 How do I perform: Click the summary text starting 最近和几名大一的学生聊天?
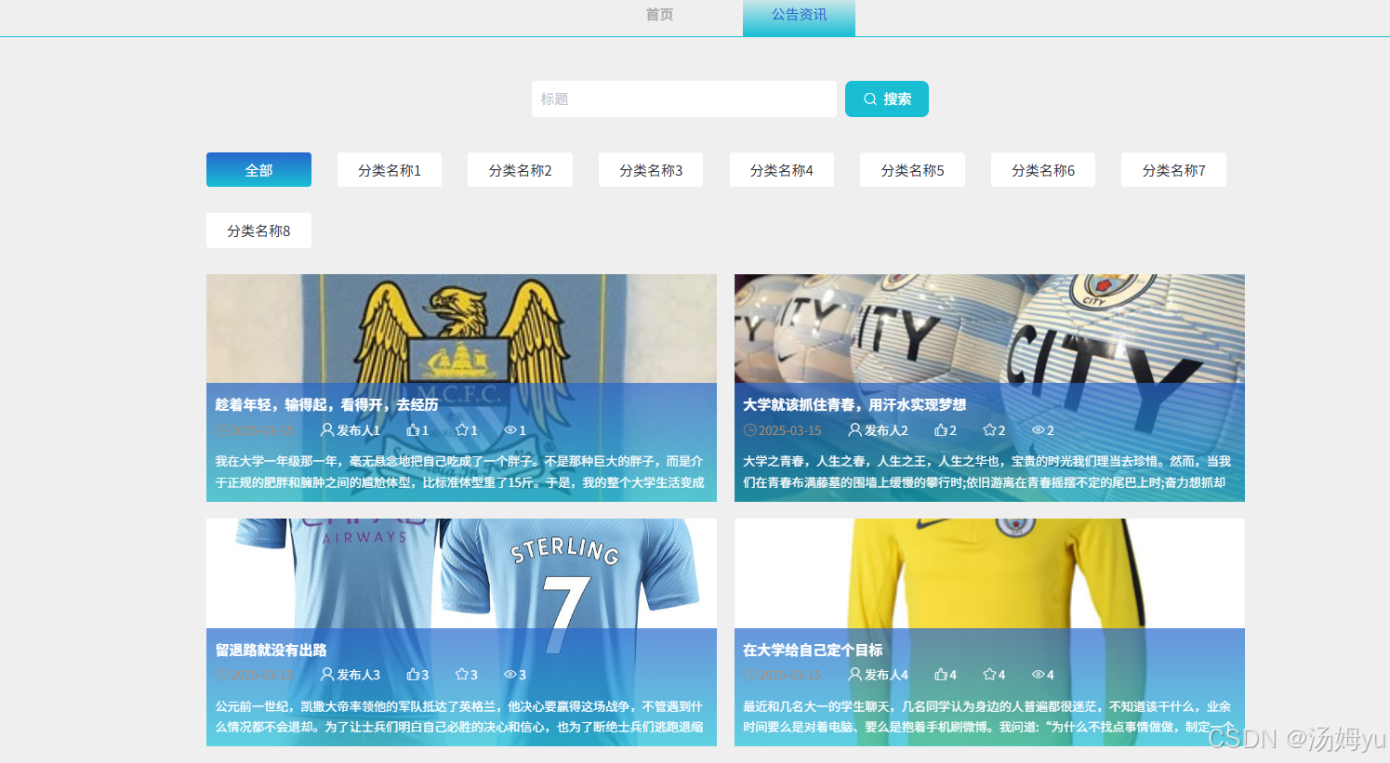(988, 717)
